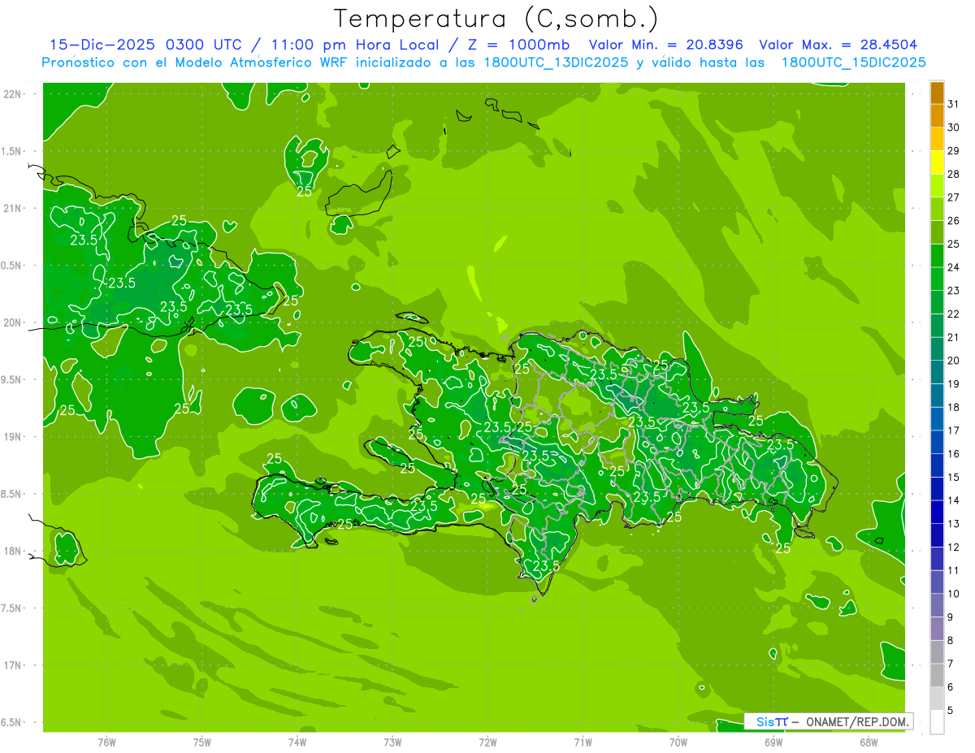Click the 'Temperatura (C,somb.)' map title
The height and width of the screenshot is (753, 975).
point(496,18)
